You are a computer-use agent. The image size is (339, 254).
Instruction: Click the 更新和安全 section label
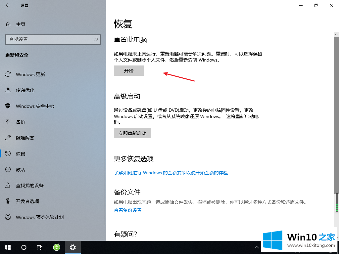17,55
